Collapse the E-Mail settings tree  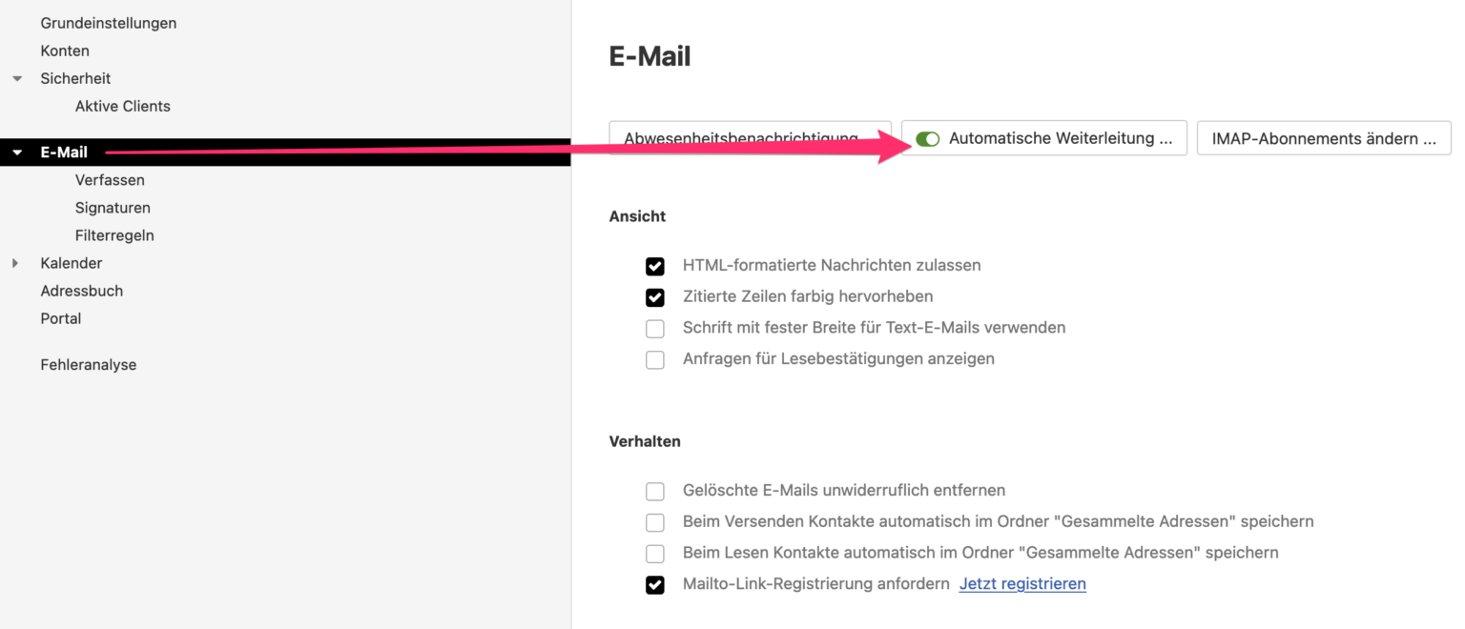point(16,152)
